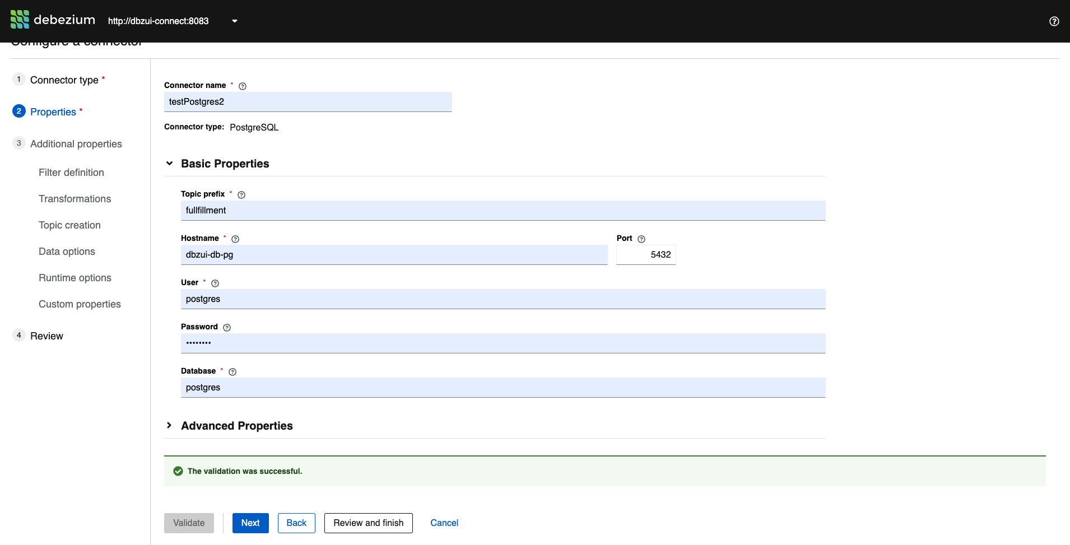Click the Next button
This screenshot has width=1070, height=545.
(x=250, y=523)
